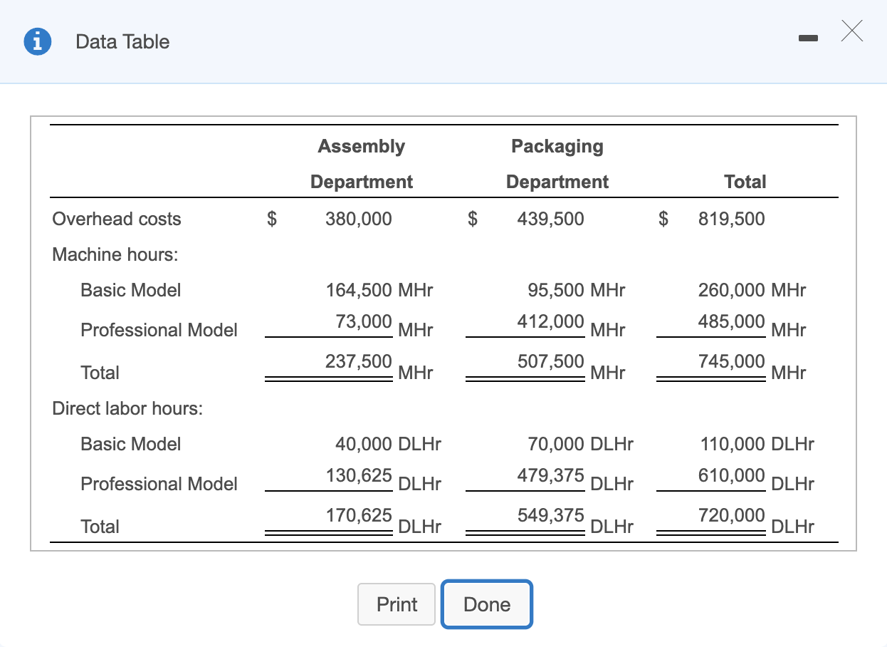The image size is (887, 647).
Task: Click Assembly overhead value 380,000
Action: (x=358, y=219)
